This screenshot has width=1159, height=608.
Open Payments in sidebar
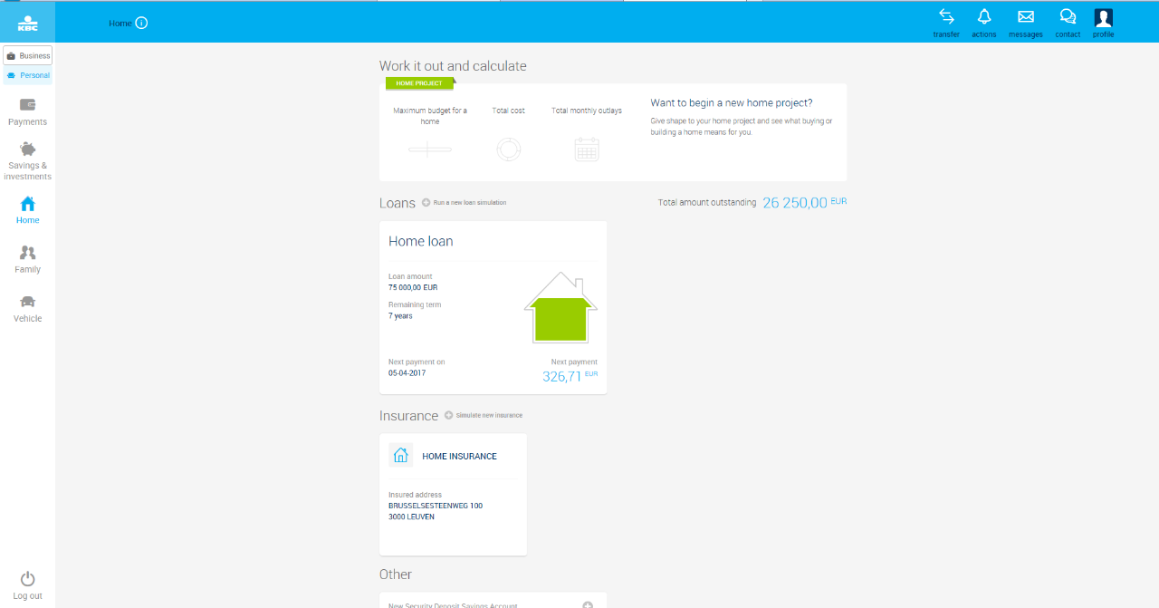27,111
